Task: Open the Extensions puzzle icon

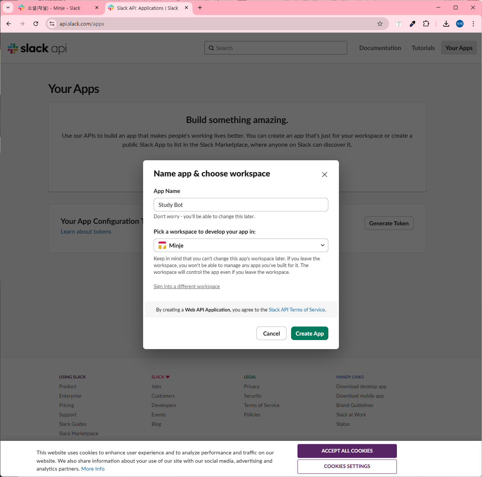Action: click(x=426, y=24)
